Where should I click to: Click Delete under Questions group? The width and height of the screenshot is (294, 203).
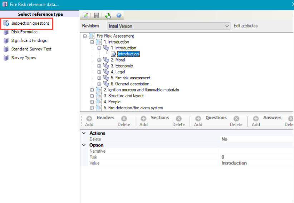(x=236, y=121)
